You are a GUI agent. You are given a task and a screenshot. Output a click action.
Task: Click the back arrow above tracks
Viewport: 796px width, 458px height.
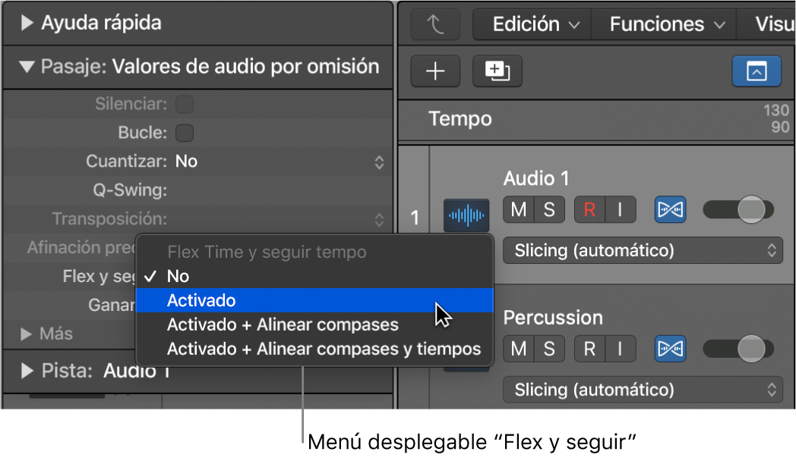click(435, 24)
